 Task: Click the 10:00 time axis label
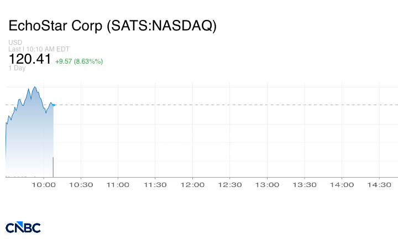point(44,185)
